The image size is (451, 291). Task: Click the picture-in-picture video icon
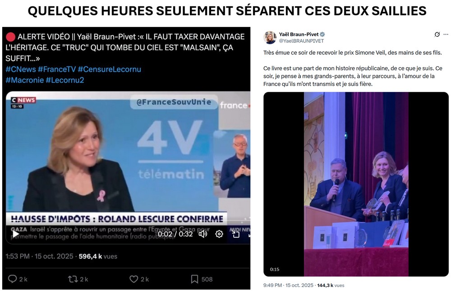(236, 234)
